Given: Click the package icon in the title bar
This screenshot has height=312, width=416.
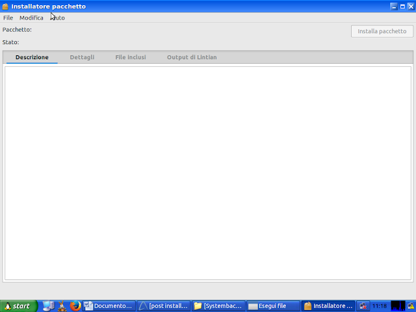Looking at the screenshot, I should 5,6.
